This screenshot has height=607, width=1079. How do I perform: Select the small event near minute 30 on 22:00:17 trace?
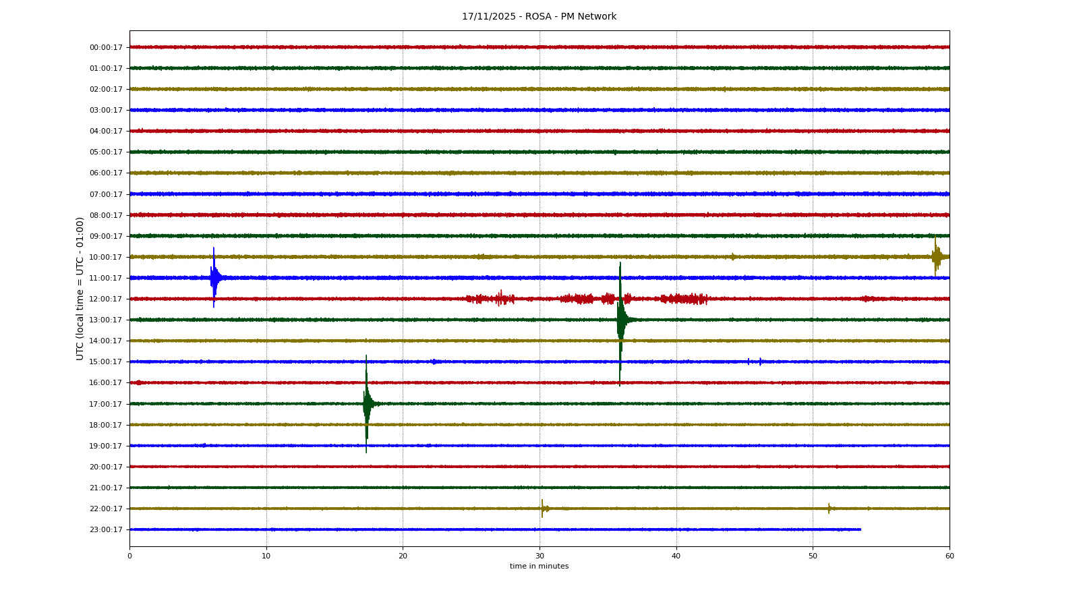(542, 509)
